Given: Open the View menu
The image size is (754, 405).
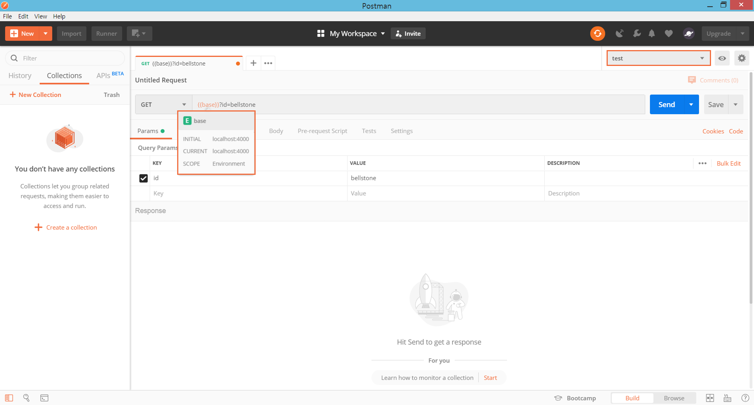Looking at the screenshot, I should (40, 16).
